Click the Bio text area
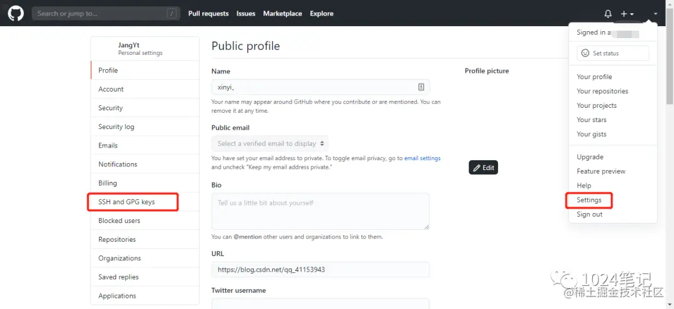The width and height of the screenshot is (674, 309). tap(320, 211)
